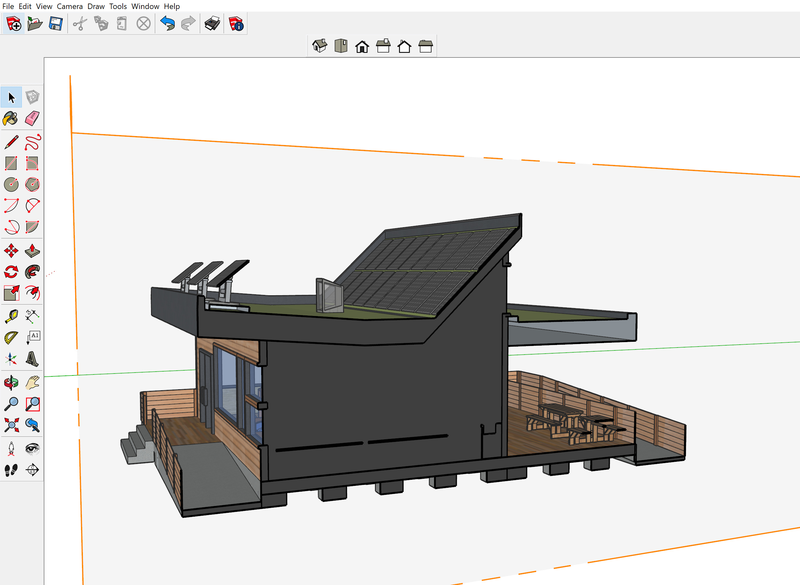Click the Zoom Extents tool
Image resolution: width=800 pixels, height=585 pixels.
click(x=11, y=425)
